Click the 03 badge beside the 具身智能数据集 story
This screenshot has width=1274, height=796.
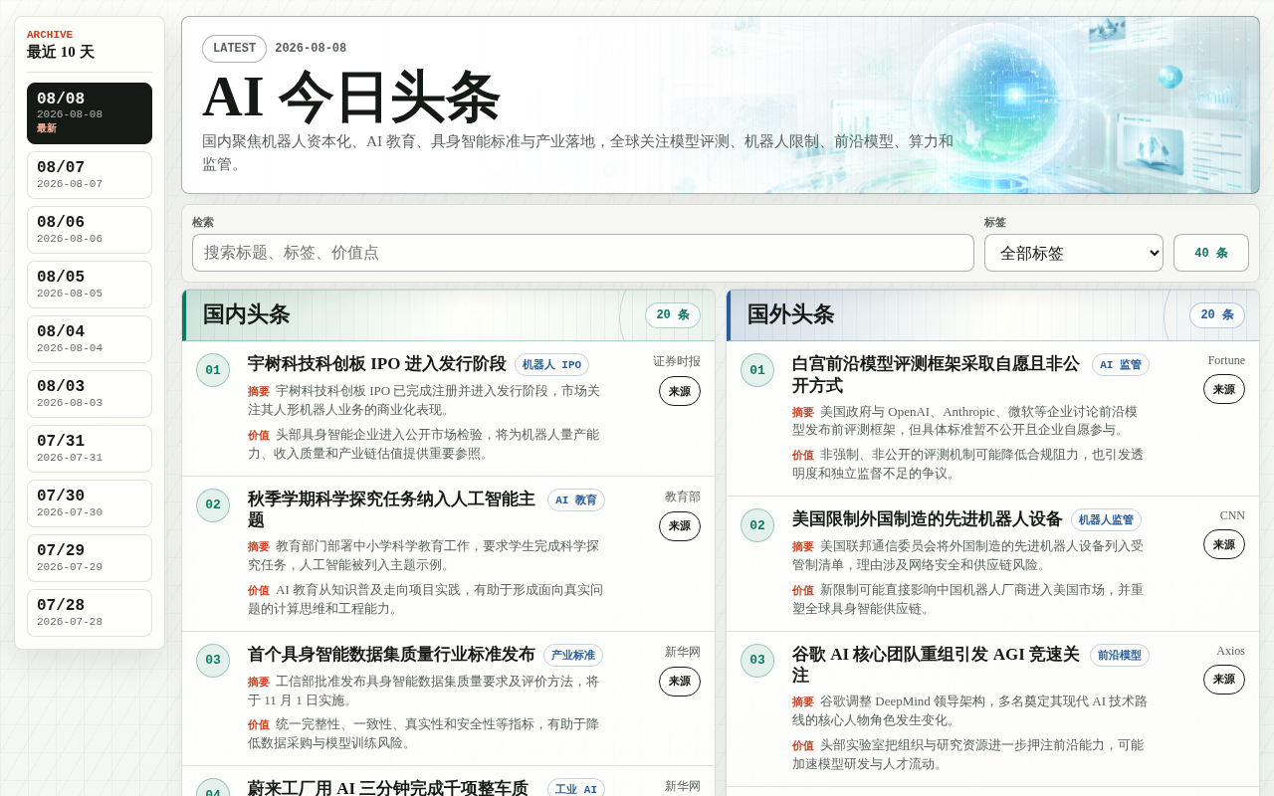213,661
